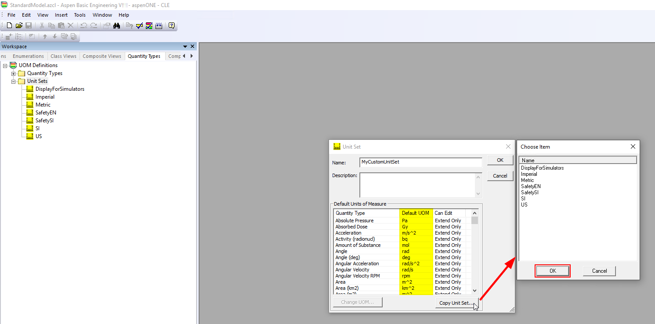Click the rad/s^2 Default UOM cell
The width and height of the screenshot is (655, 324).
416,263
